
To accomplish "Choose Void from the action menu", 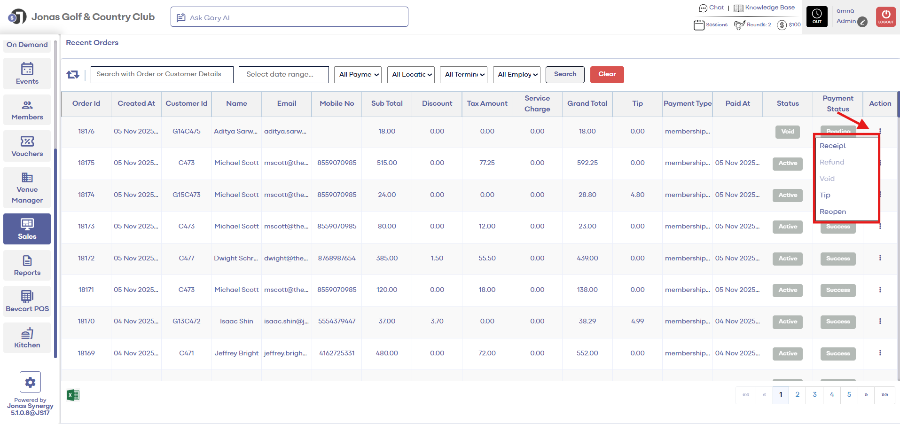I will pos(827,179).
